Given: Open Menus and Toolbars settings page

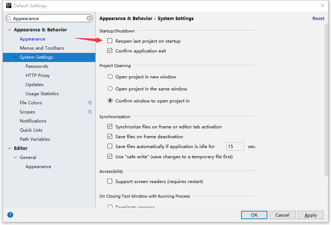Looking at the screenshot, I should tap(42, 48).
